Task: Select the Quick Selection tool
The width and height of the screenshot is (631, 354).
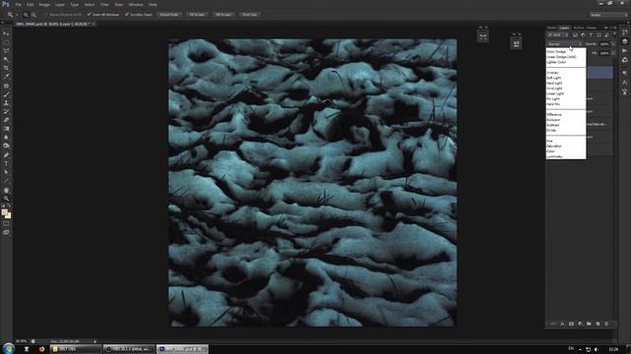Action: (x=6, y=59)
